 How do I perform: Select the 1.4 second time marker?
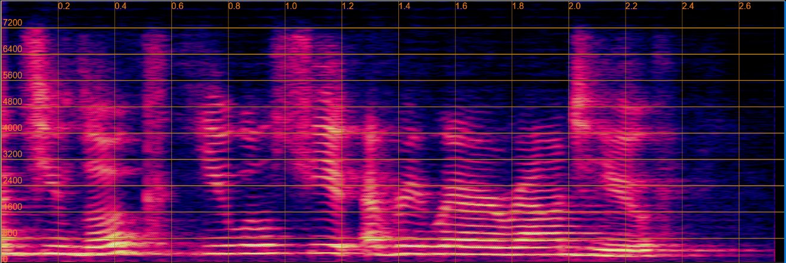tap(404, 7)
